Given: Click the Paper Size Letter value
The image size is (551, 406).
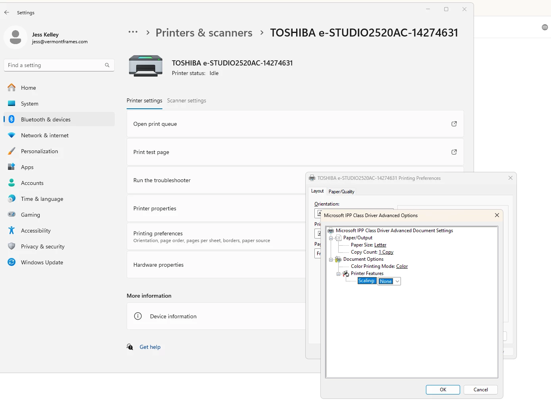Looking at the screenshot, I should [380, 245].
